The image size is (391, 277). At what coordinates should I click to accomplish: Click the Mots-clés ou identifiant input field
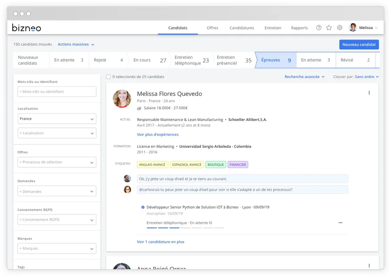point(57,91)
